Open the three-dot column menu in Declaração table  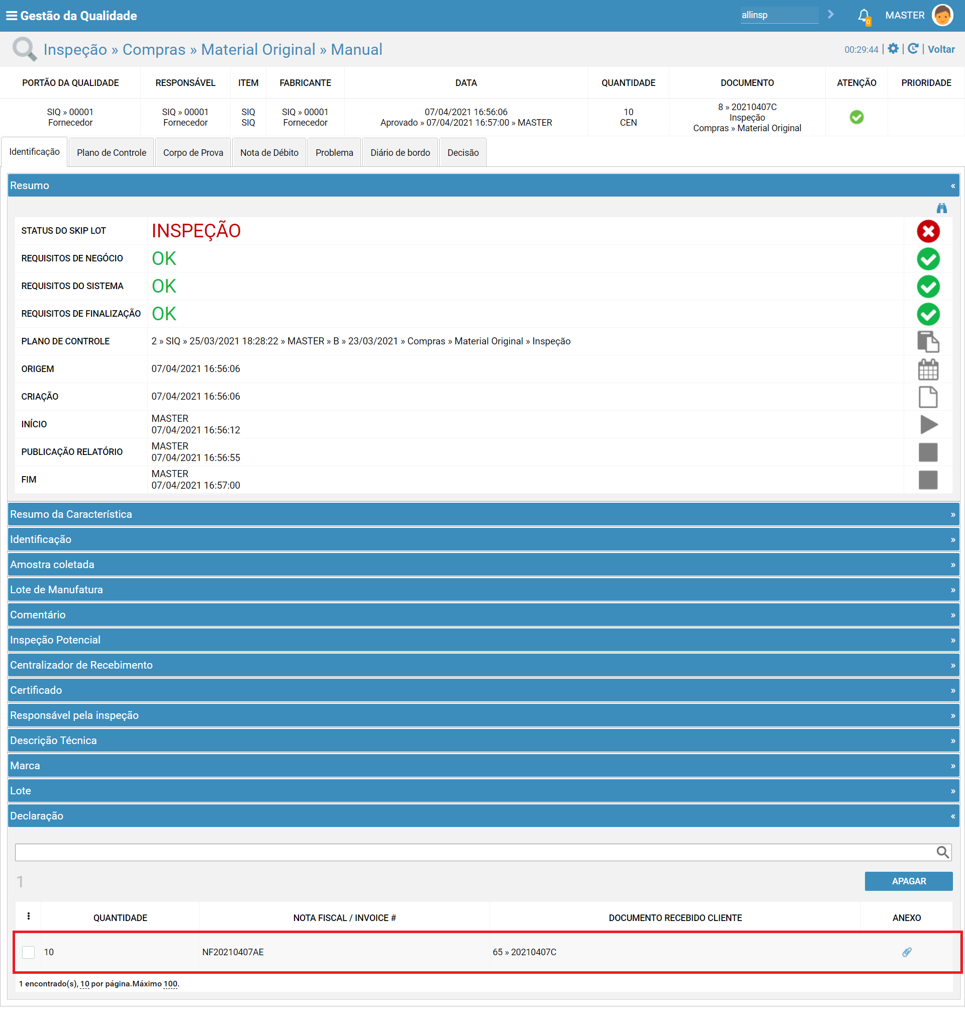(28, 916)
